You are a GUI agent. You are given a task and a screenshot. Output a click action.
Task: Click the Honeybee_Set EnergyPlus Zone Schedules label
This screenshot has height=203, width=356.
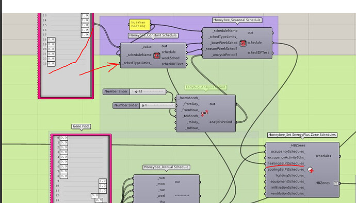[302, 135]
